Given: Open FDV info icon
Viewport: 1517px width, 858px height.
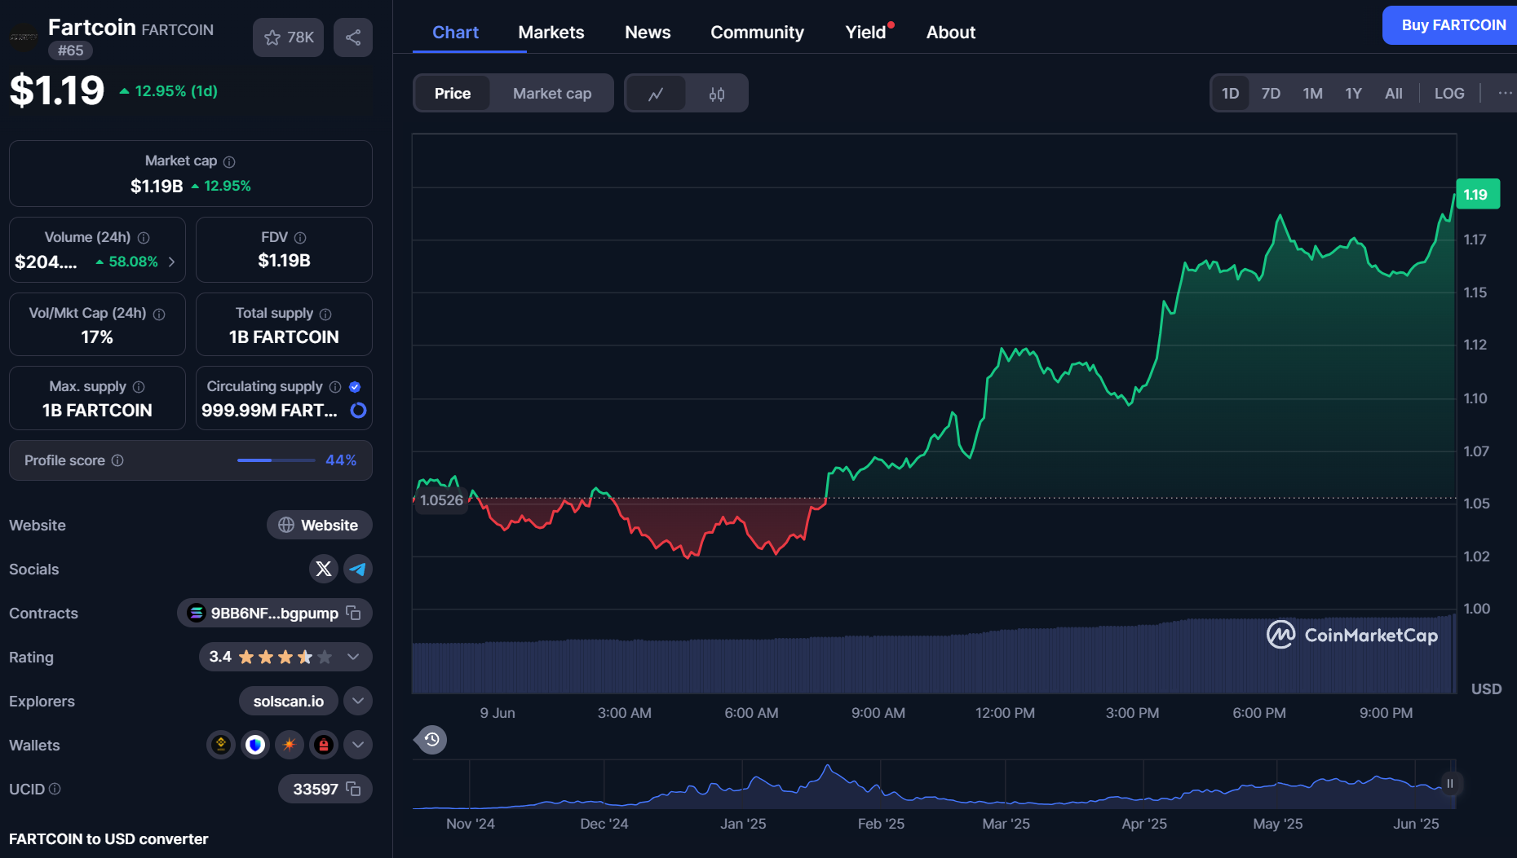Looking at the screenshot, I should coord(300,238).
